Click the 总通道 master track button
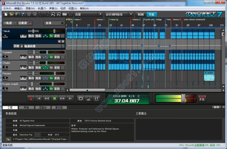 pos(25,23)
